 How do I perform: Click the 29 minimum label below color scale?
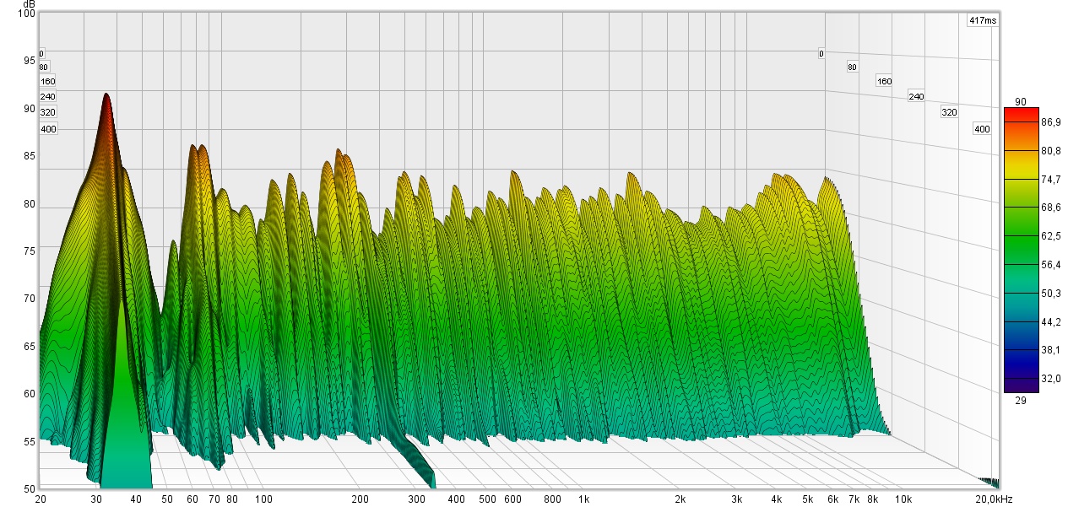1020,401
